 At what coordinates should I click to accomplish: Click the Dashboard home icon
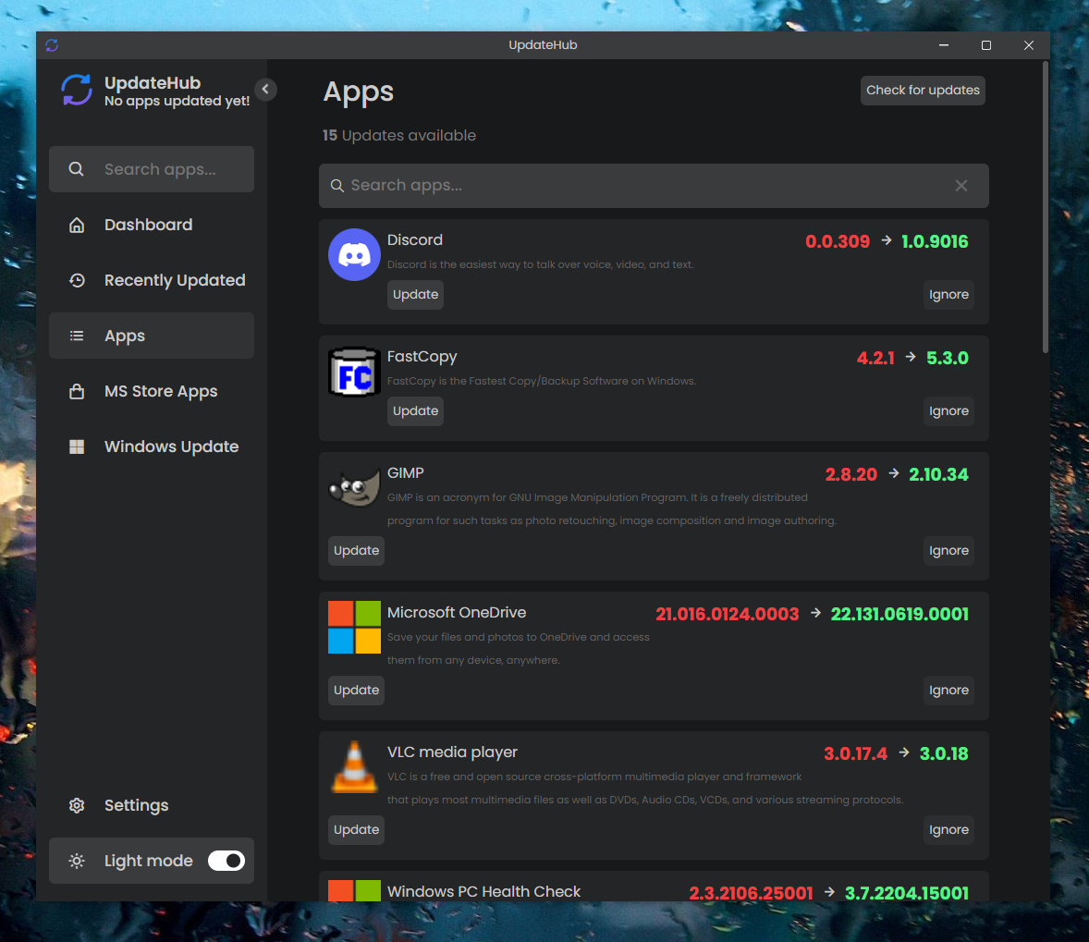tap(77, 225)
